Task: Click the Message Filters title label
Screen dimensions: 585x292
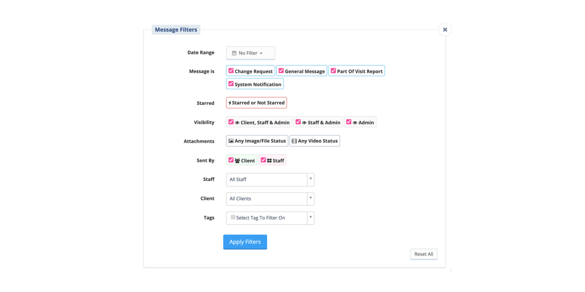Action: pyautogui.click(x=176, y=30)
